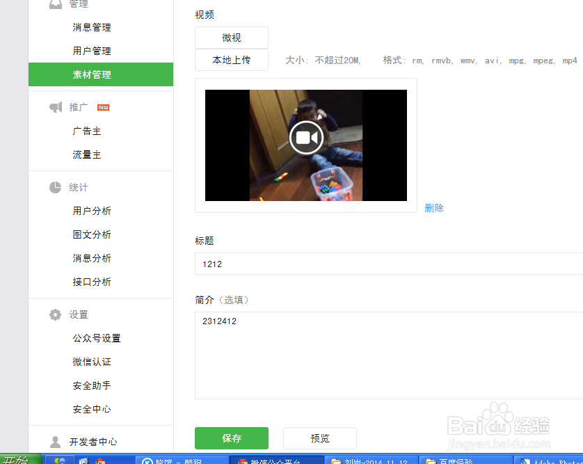This screenshot has width=583, height=464.
Task: Click the 推广 megaphone icon
Action: click(x=56, y=107)
